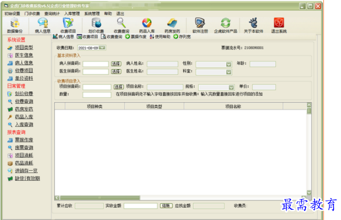The image size is (341, 220).
Task: Open 病人信息 large toolbar icon
Action: (43, 25)
